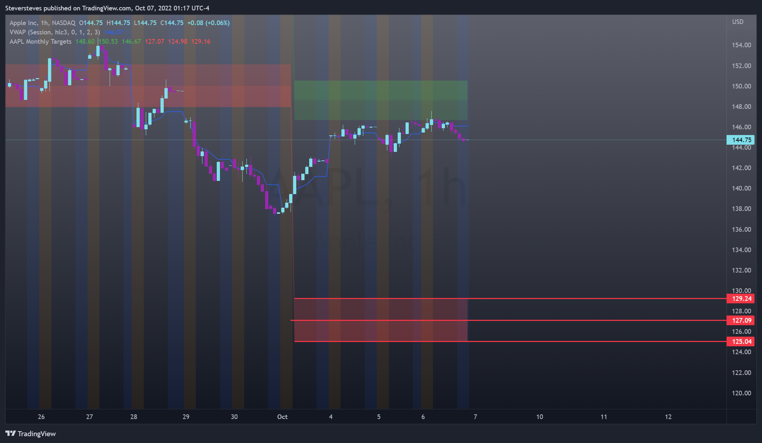Click the 150.00 price axis label

point(741,86)
